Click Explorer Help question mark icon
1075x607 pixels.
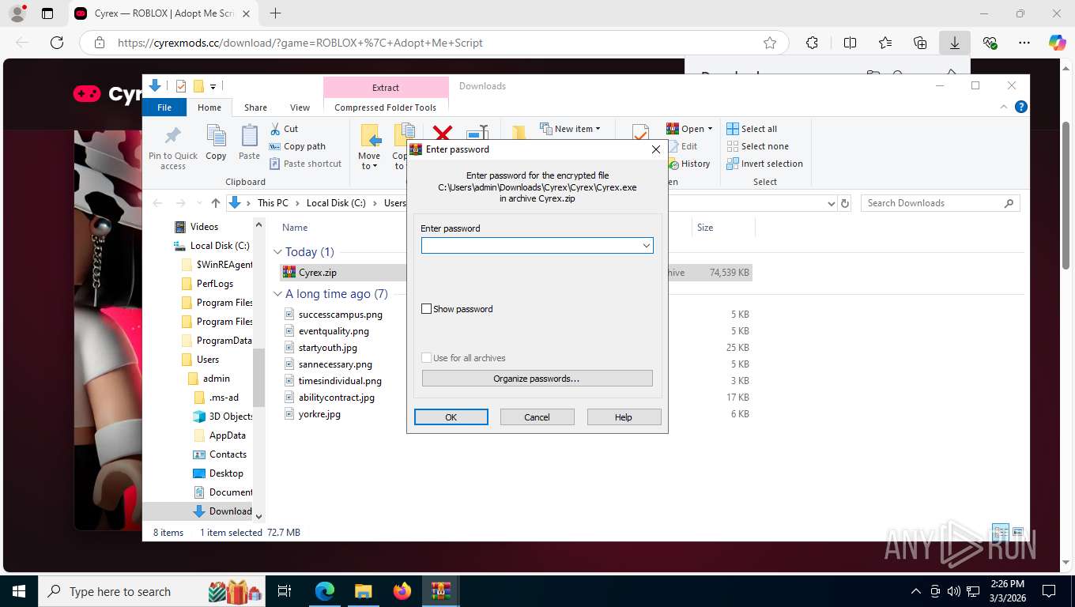1021,107
